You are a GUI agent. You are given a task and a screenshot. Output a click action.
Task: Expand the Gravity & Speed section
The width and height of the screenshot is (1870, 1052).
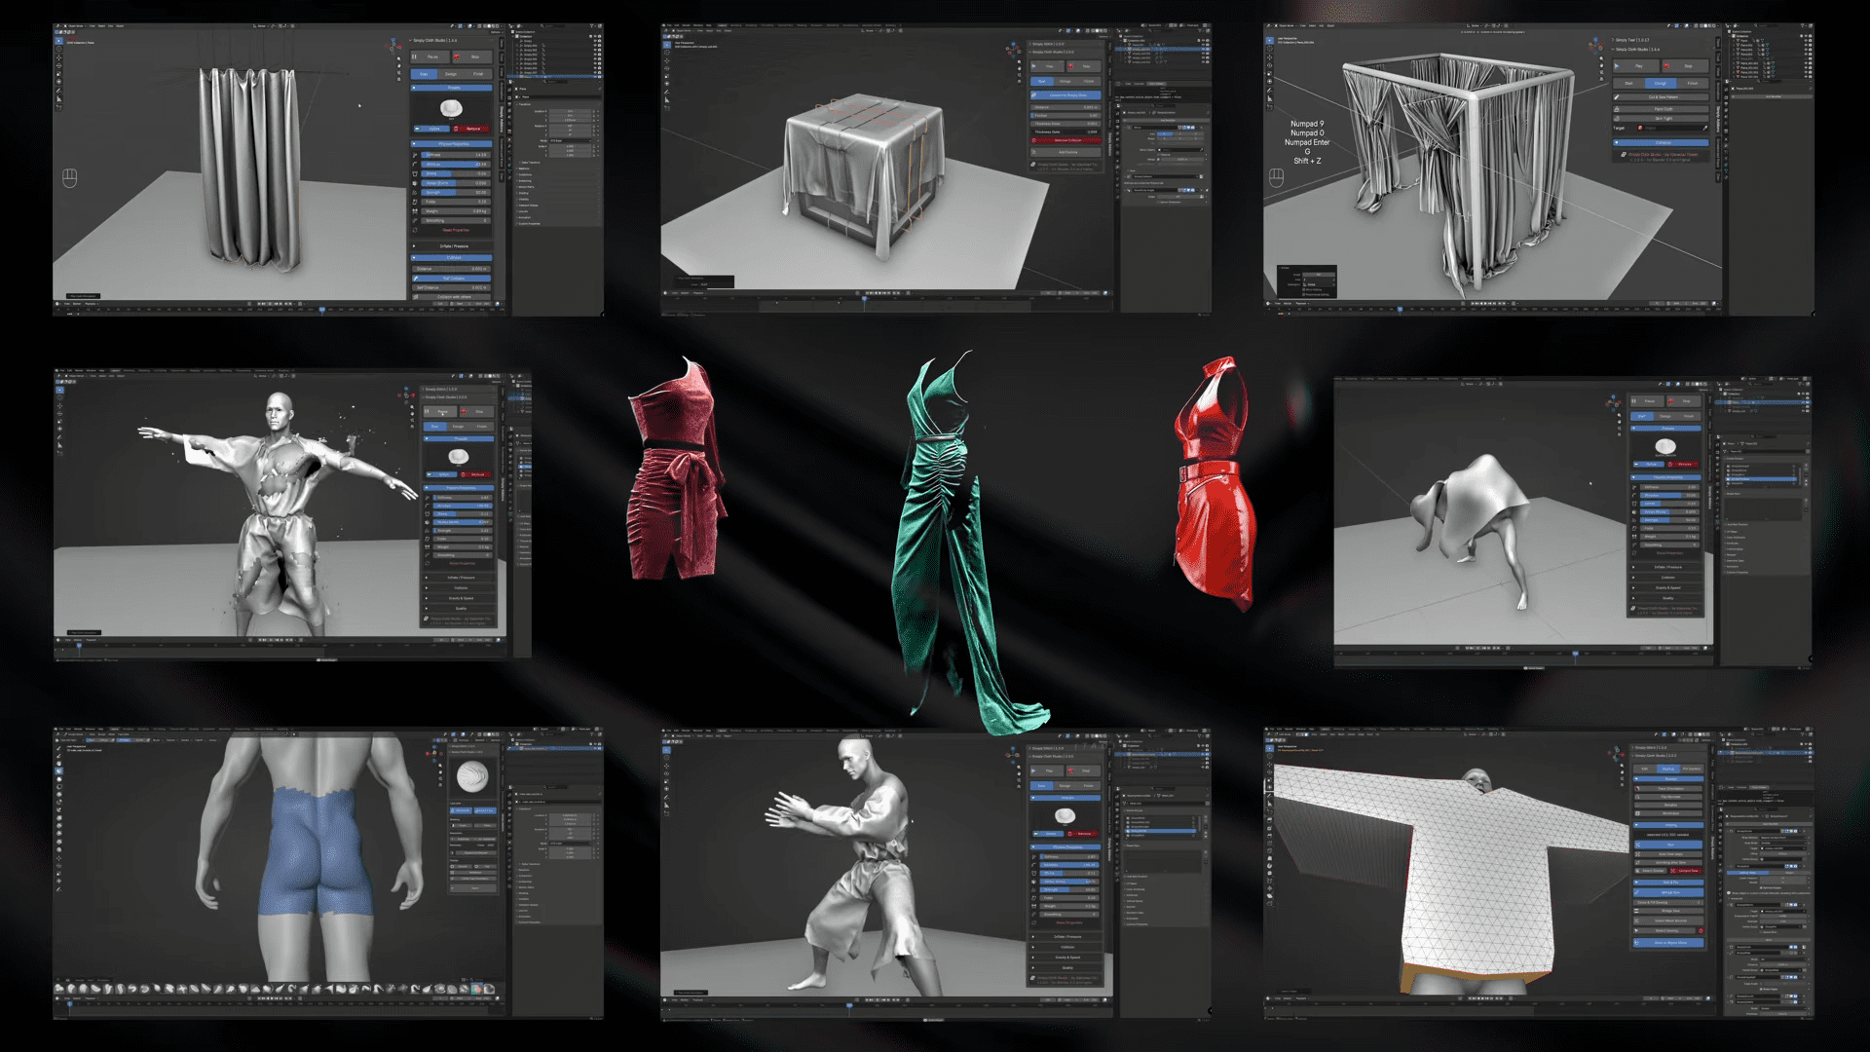(462, 598)
